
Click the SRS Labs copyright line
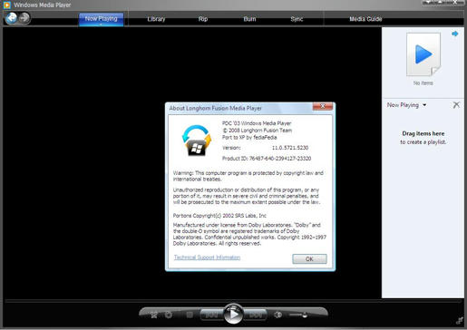click(x=219, y=216)
